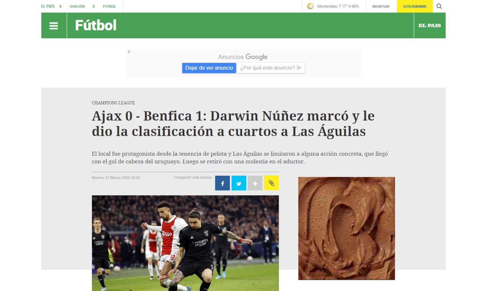This screenshot has height=291, width=485.
Task: Click the Ajax vs Benfica match photo
Action: (x=185, y=243)
